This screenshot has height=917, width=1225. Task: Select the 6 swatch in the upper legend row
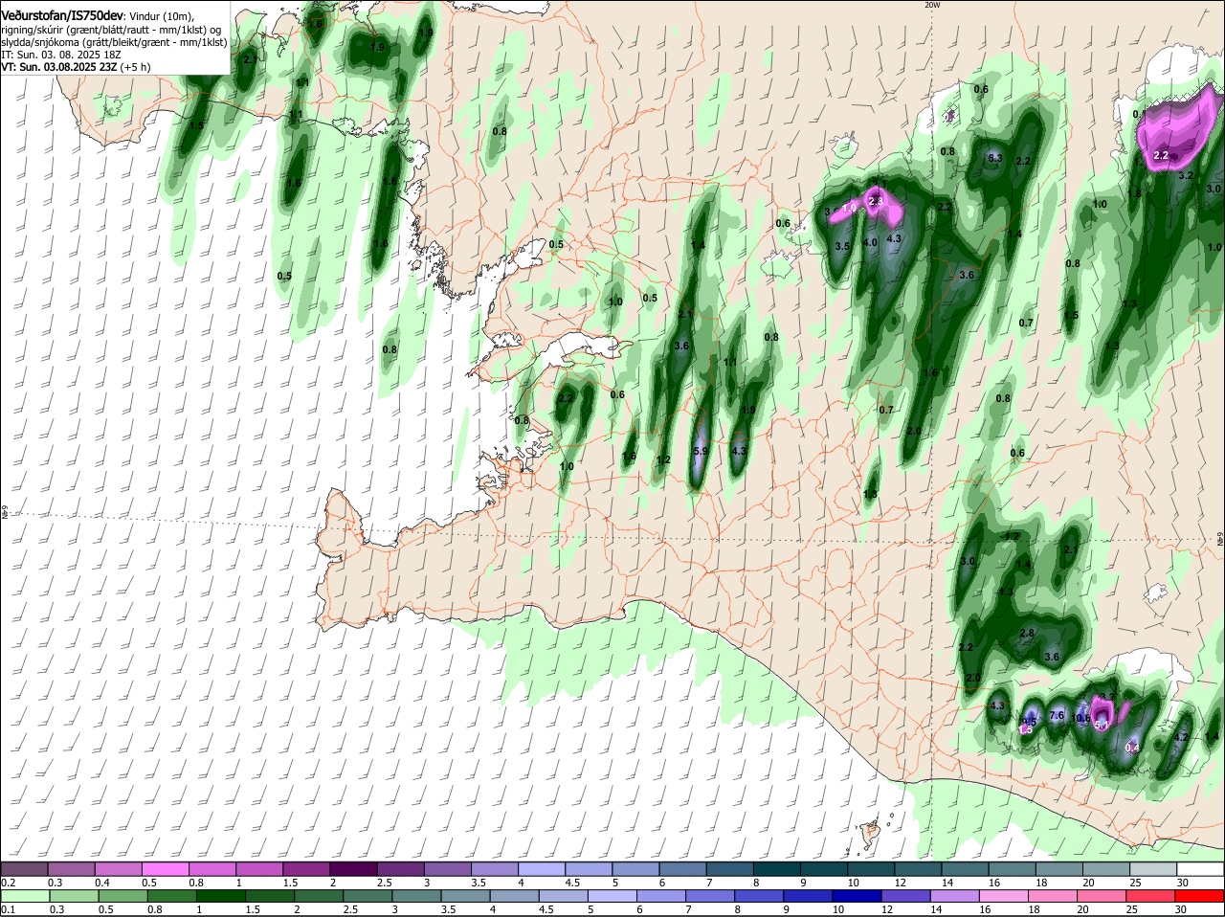683,869
